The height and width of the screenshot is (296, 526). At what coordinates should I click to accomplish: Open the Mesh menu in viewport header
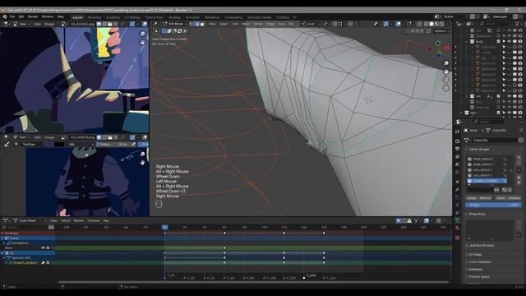click(x=246, y=24)
